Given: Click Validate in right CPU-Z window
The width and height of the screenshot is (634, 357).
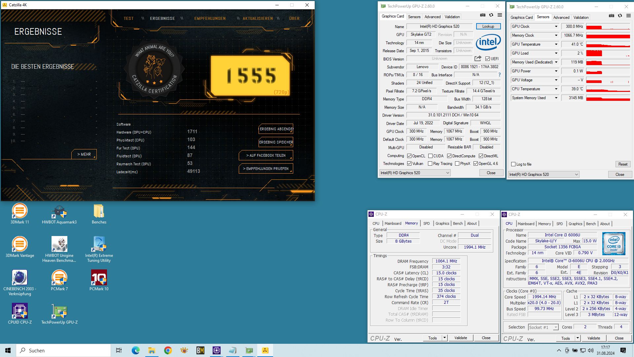Looking at the screenshot, I should [x=593, y=338].
